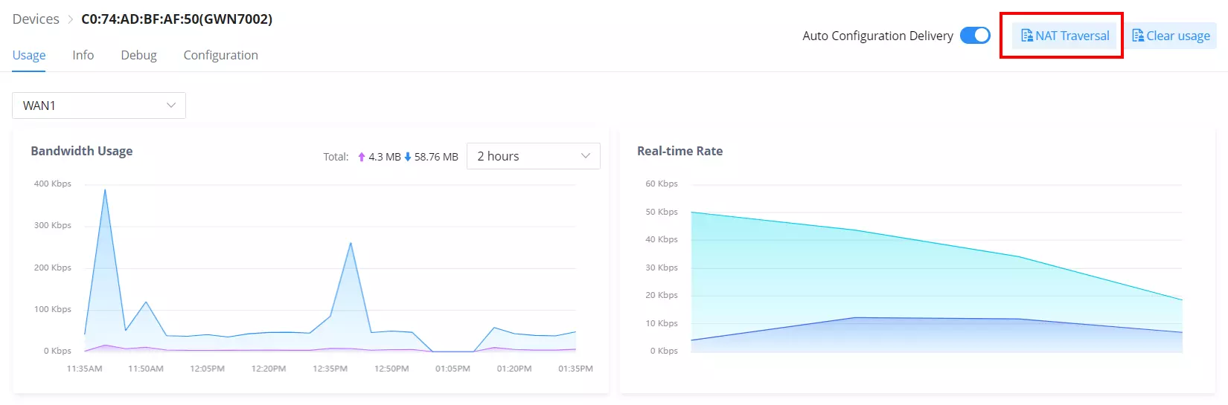
Task: Expand the 2 hours time range selector
Action: [x=534, y=156]
